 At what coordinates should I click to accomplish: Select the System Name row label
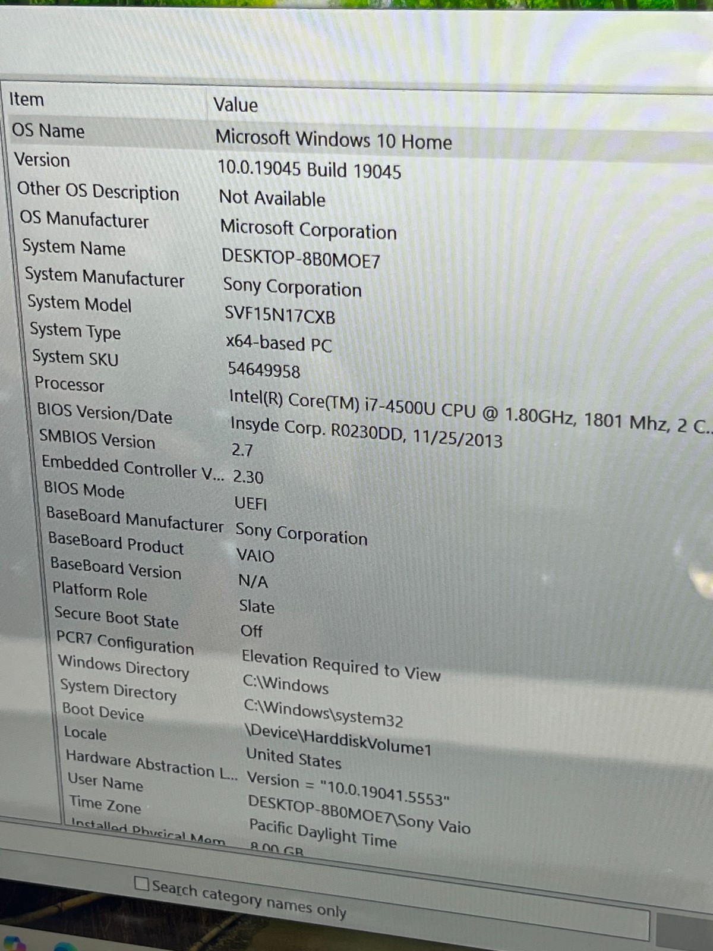pos(74,247)
